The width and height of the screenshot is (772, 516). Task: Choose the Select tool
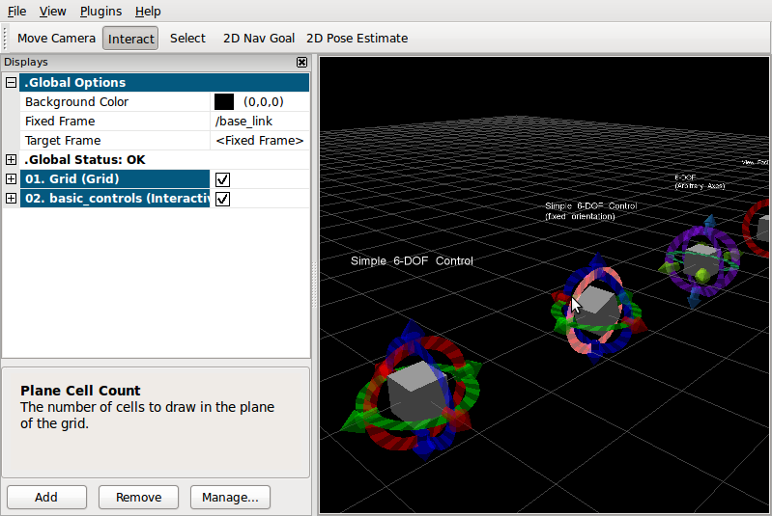click(x=187, y=39)
